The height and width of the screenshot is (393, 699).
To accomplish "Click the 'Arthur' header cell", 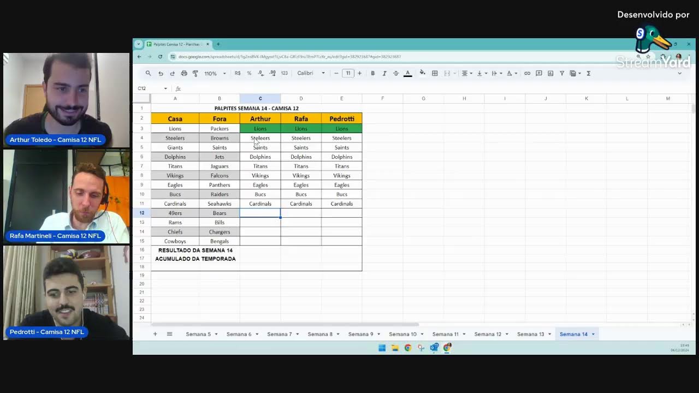I will coord(260,118).
